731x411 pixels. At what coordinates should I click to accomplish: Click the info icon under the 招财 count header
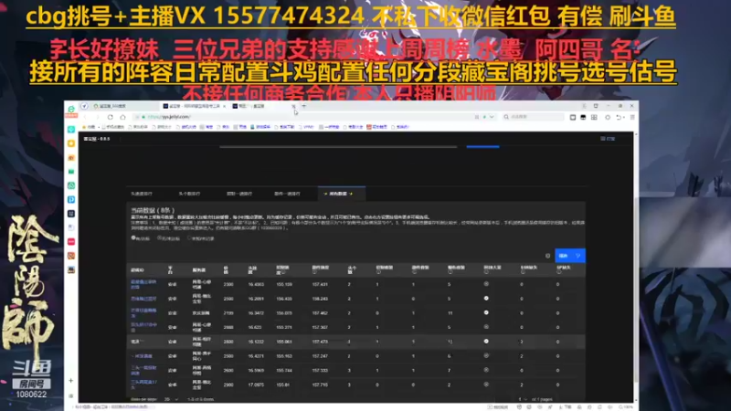[x=378, y=271]
